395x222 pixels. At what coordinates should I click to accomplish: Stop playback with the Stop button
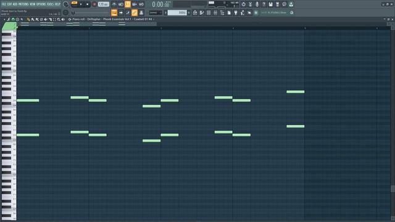point(88,4)
